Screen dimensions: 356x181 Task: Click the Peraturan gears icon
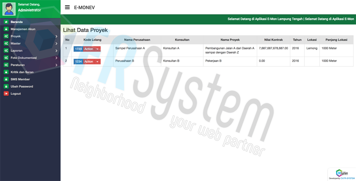coord(6,65)
